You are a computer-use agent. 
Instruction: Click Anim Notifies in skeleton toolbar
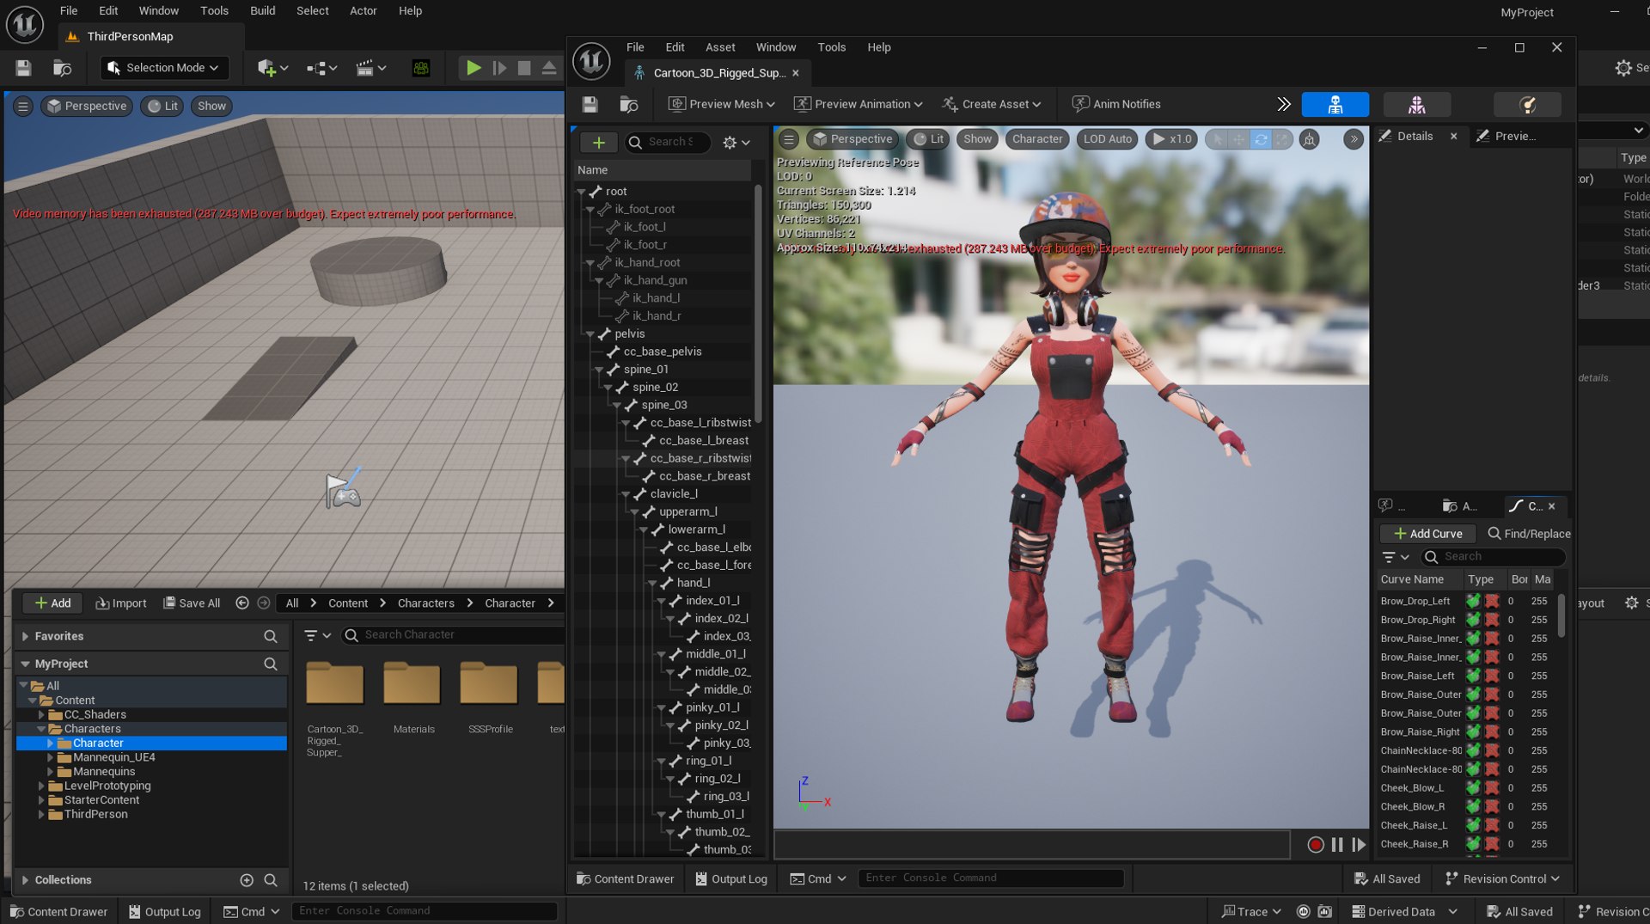1116,104
